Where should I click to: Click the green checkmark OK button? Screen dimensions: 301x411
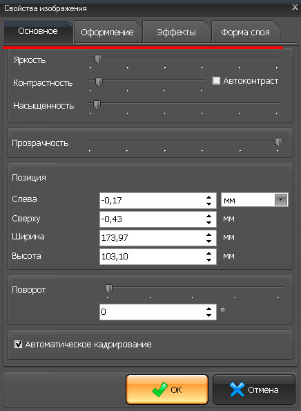167,390
